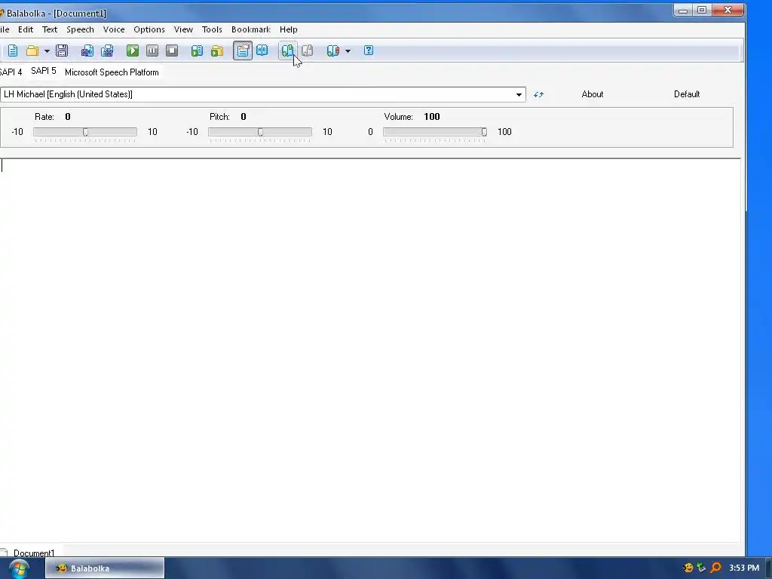Click the About voice button

[x=593, y=94]
